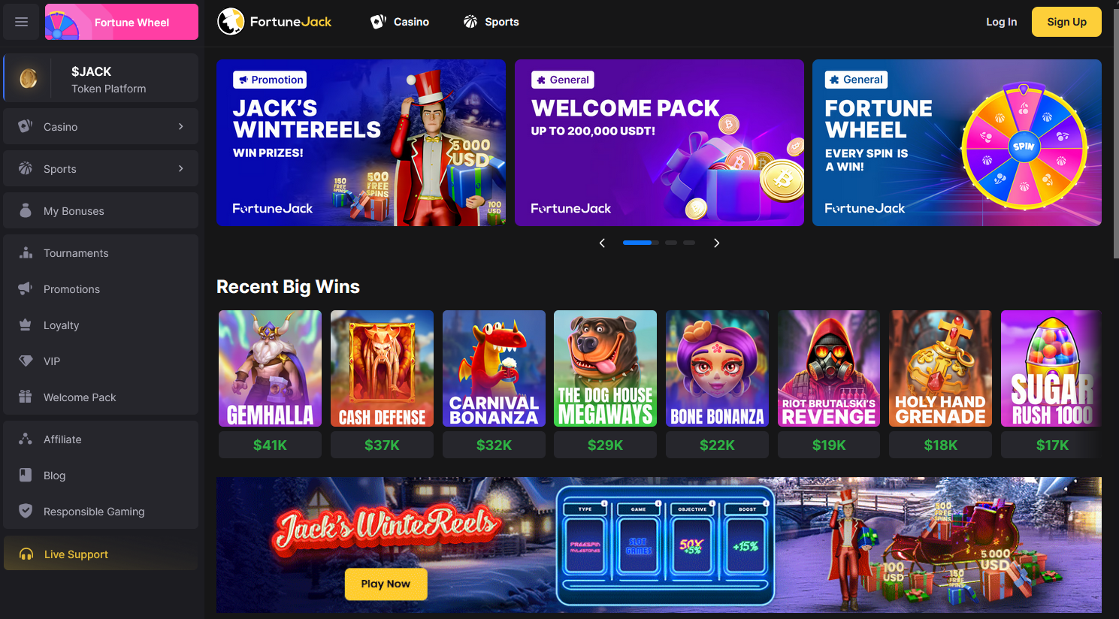The image size is (1119, 619).
Task: Expand the Sports sidebar submenu arrow
Action: 180,169
